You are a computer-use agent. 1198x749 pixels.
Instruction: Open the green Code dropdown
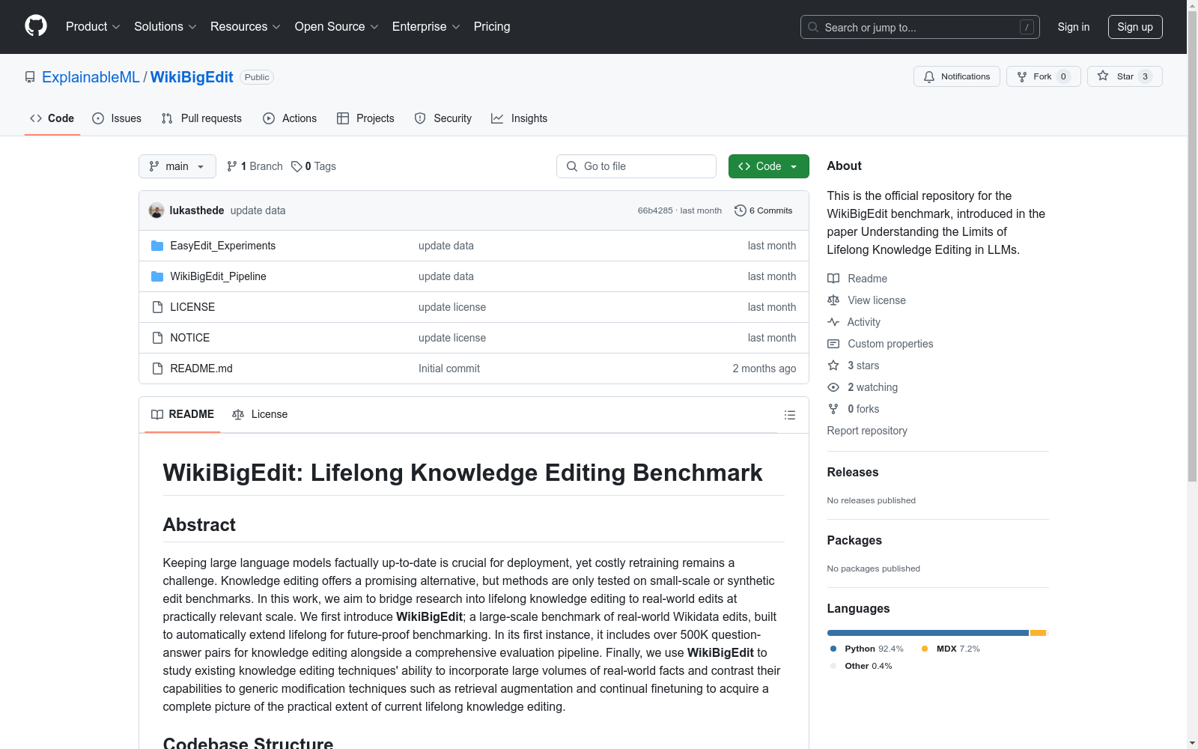(x=769, y=166)
